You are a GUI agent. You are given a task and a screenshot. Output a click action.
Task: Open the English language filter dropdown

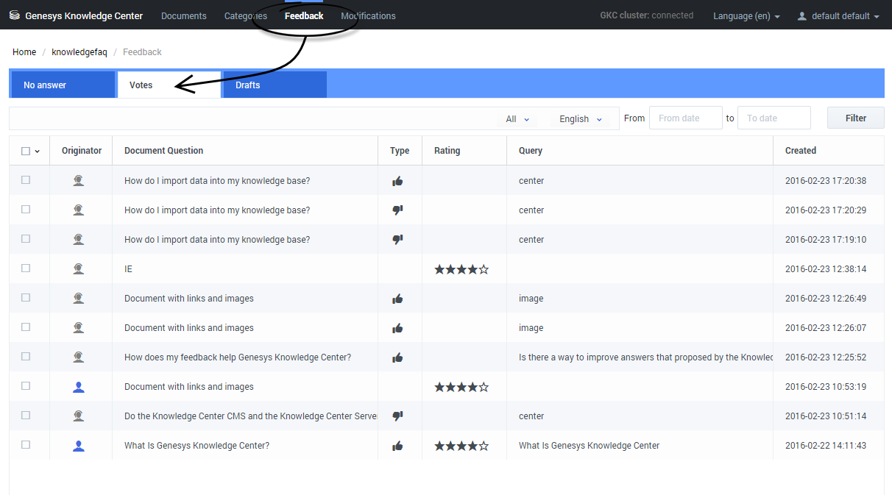[x=580, y=119]
